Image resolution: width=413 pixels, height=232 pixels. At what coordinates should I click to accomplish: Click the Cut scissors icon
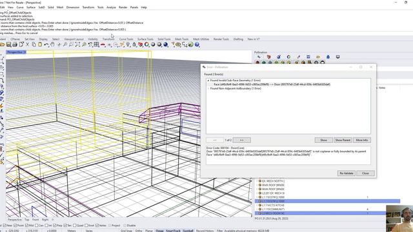coord(27,44)
